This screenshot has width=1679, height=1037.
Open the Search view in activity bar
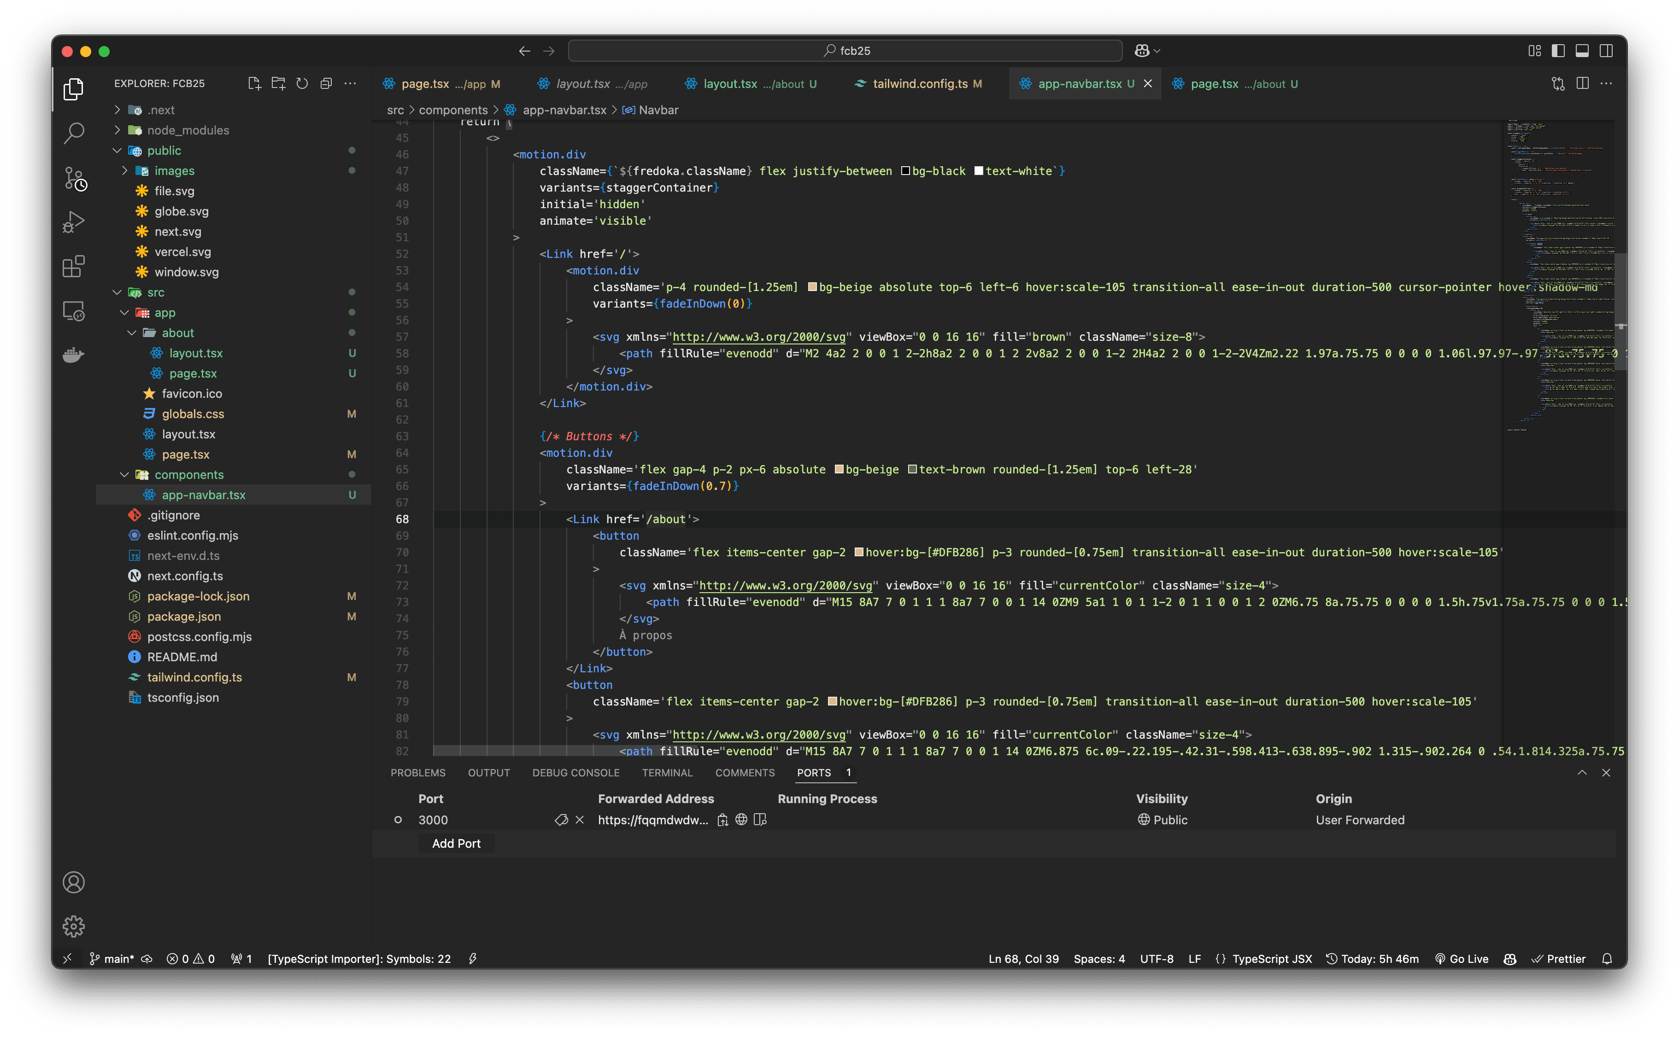pyautogui.click(x=73, y=133)
